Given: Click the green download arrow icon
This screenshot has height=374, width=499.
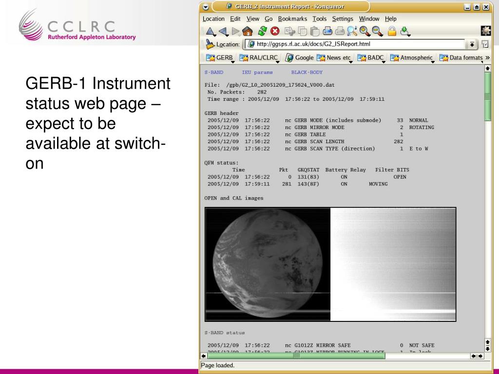Looking at the screenshot, I should (x=405, y=31).
